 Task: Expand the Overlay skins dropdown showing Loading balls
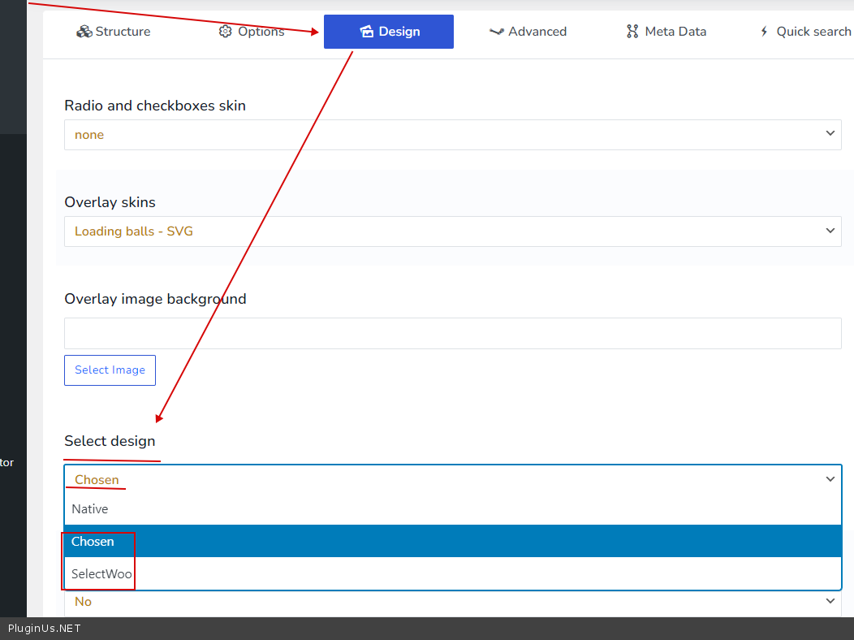coord(452,231)
